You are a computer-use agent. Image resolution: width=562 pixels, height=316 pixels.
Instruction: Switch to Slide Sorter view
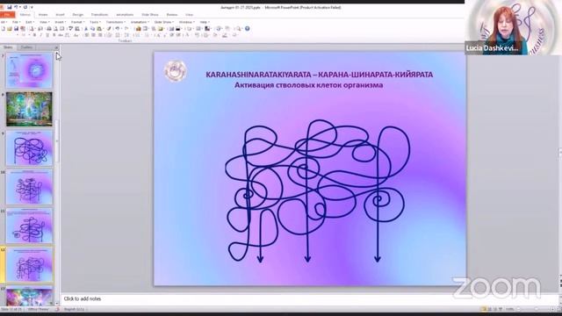click(x=490, y=309)
